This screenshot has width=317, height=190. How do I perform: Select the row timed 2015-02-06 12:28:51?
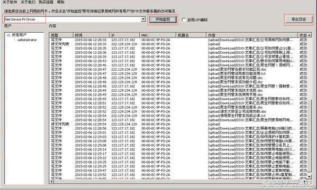pos(178,103)
